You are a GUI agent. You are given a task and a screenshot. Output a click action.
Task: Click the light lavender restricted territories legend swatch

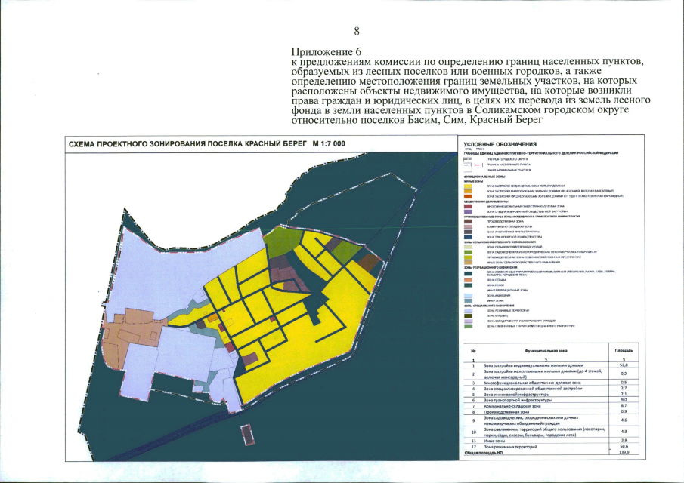coord(468,310)
